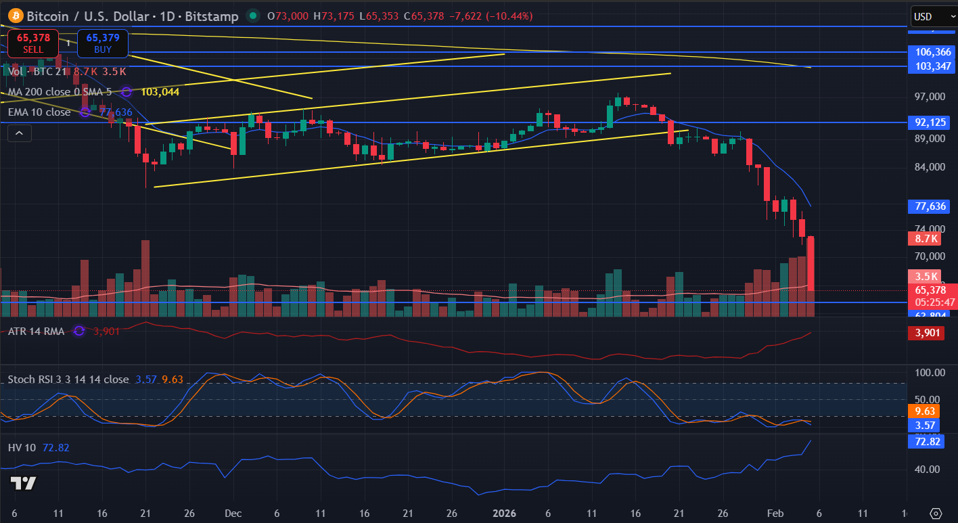The height and width of the screenshot is (523, 958).
Task: Click the ATR 14 indicator refresh icon
Action: pos(79,331)
